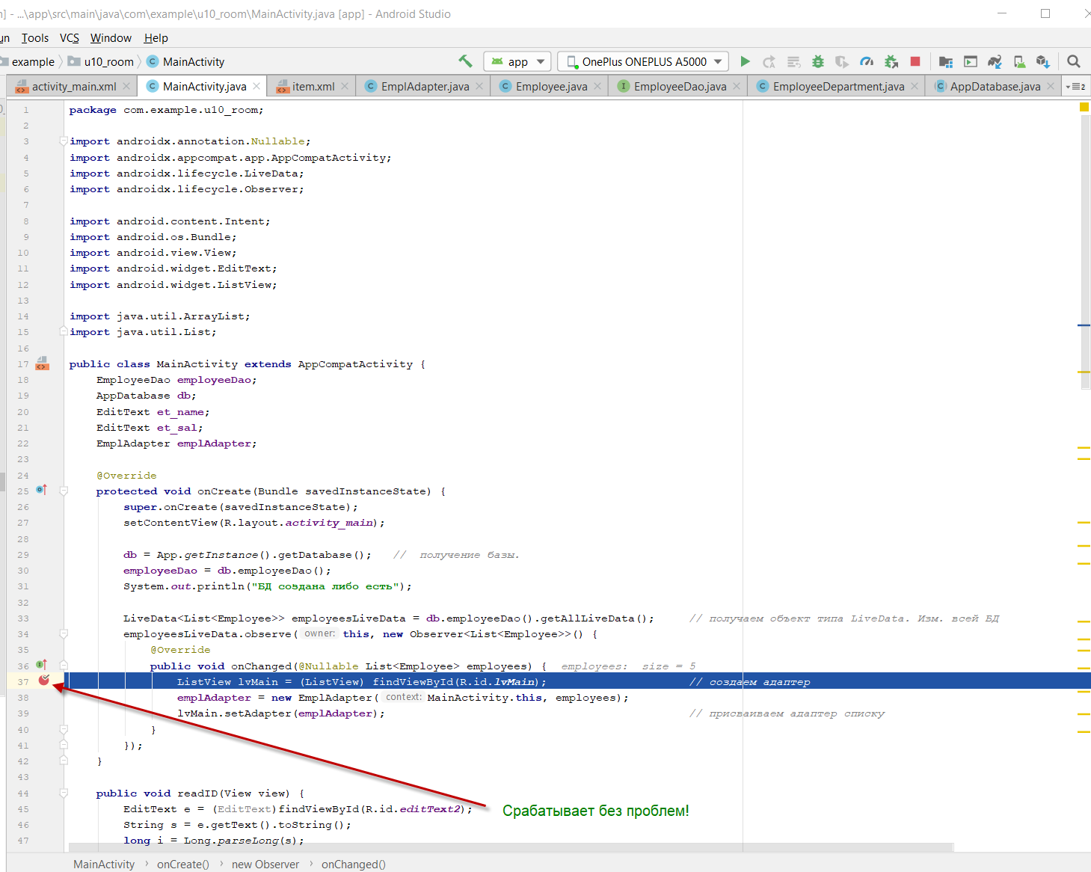Screen dimensions: 1091x872
Task: Sync Project with Gradle Files icon
Action: point(995,61)
